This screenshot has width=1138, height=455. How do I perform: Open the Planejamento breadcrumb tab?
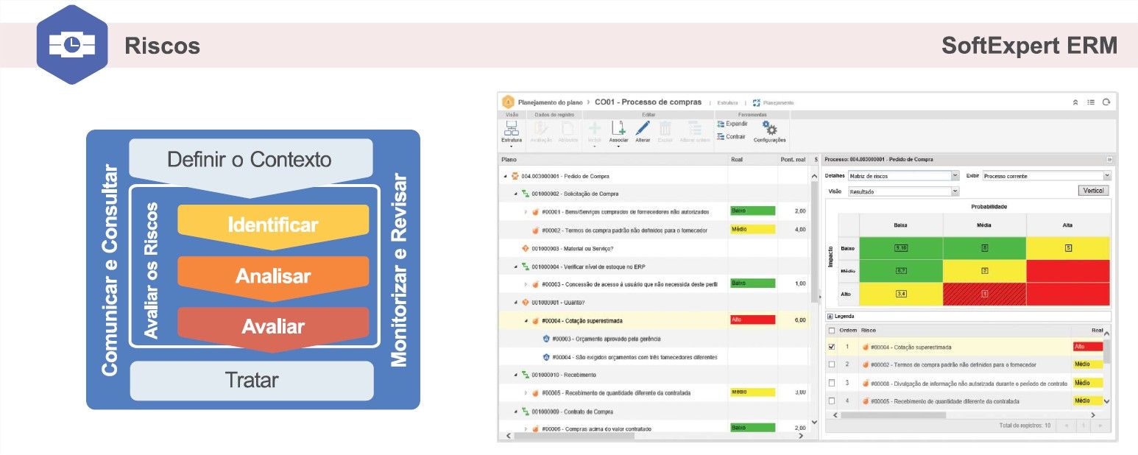[779, 103]
